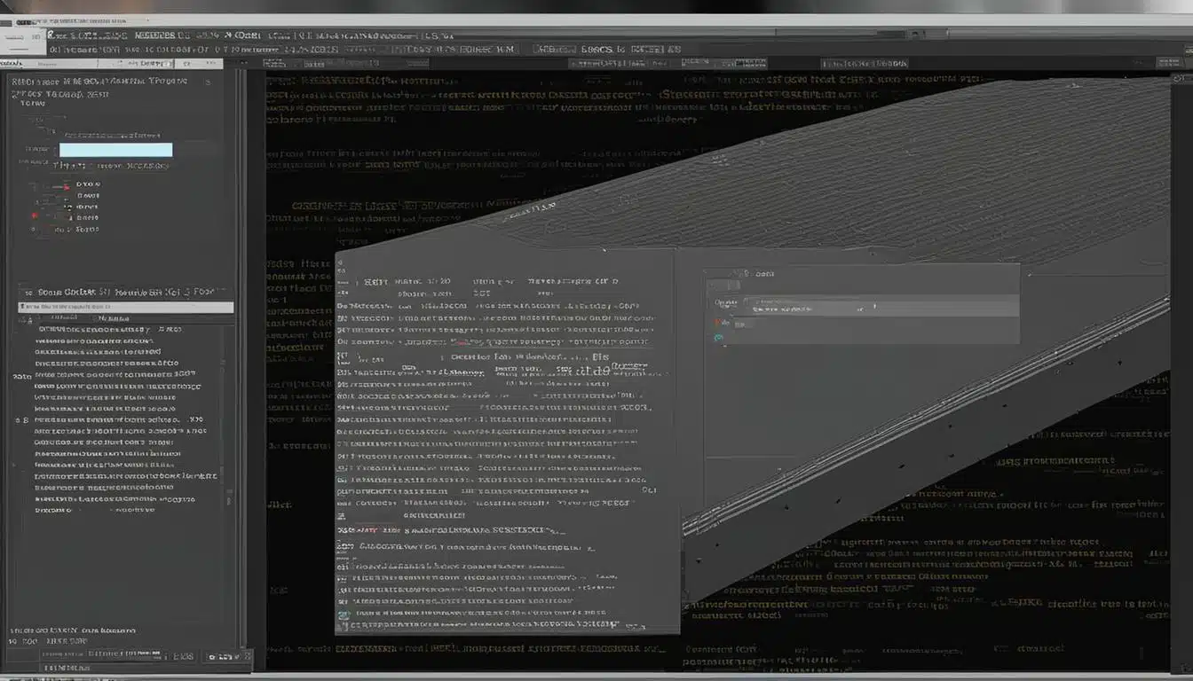Select the white highlighted row in left sidebar

coord(126,307)
